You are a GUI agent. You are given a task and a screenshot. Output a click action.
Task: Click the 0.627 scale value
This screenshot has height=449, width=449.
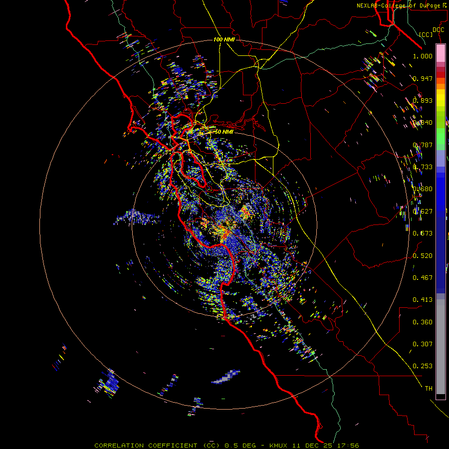coord(423,212)
